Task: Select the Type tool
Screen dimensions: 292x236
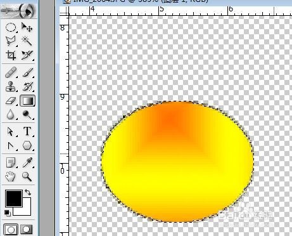Action: [x=27, y=131]
